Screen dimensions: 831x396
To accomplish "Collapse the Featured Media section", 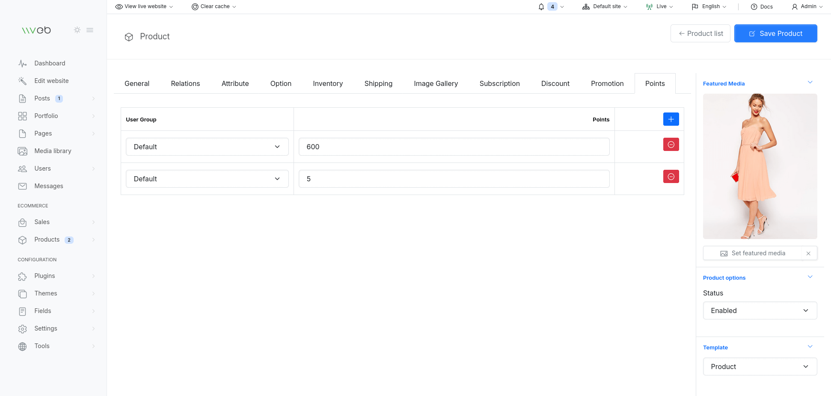I will (x=810, y=83).
